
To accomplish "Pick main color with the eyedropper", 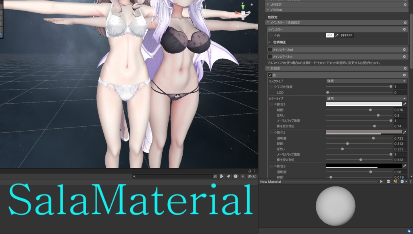I will coord(337,36).
